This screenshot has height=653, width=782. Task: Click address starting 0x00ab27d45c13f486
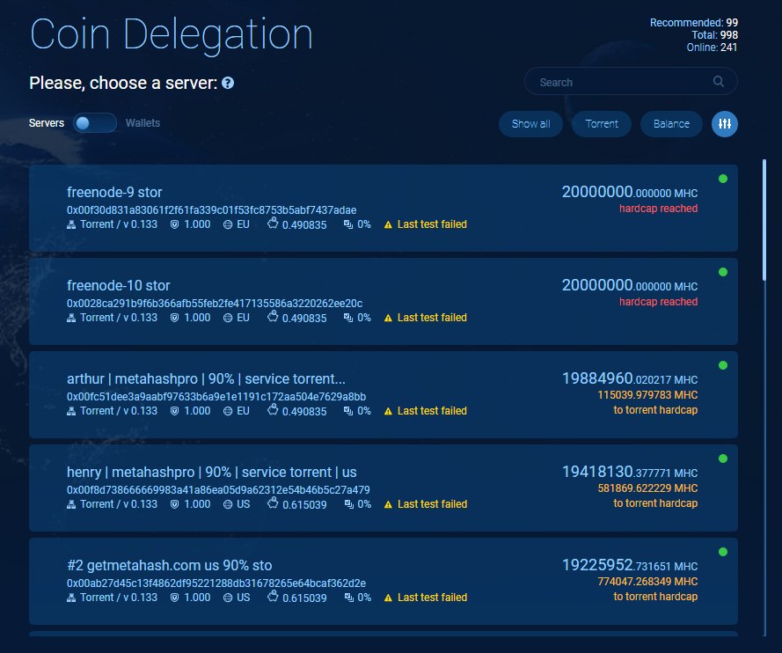tap(216, 583)
